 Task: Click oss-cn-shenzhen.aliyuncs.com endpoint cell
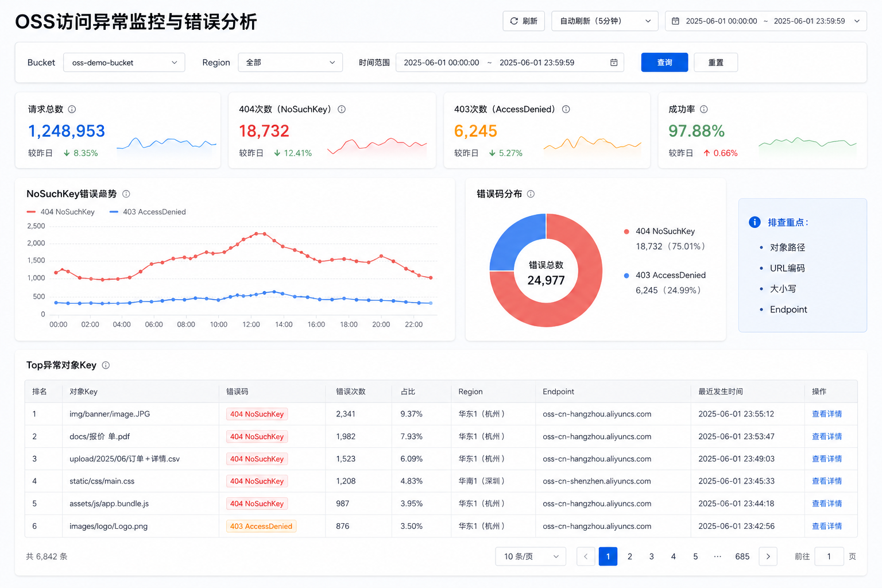(597, 481)
